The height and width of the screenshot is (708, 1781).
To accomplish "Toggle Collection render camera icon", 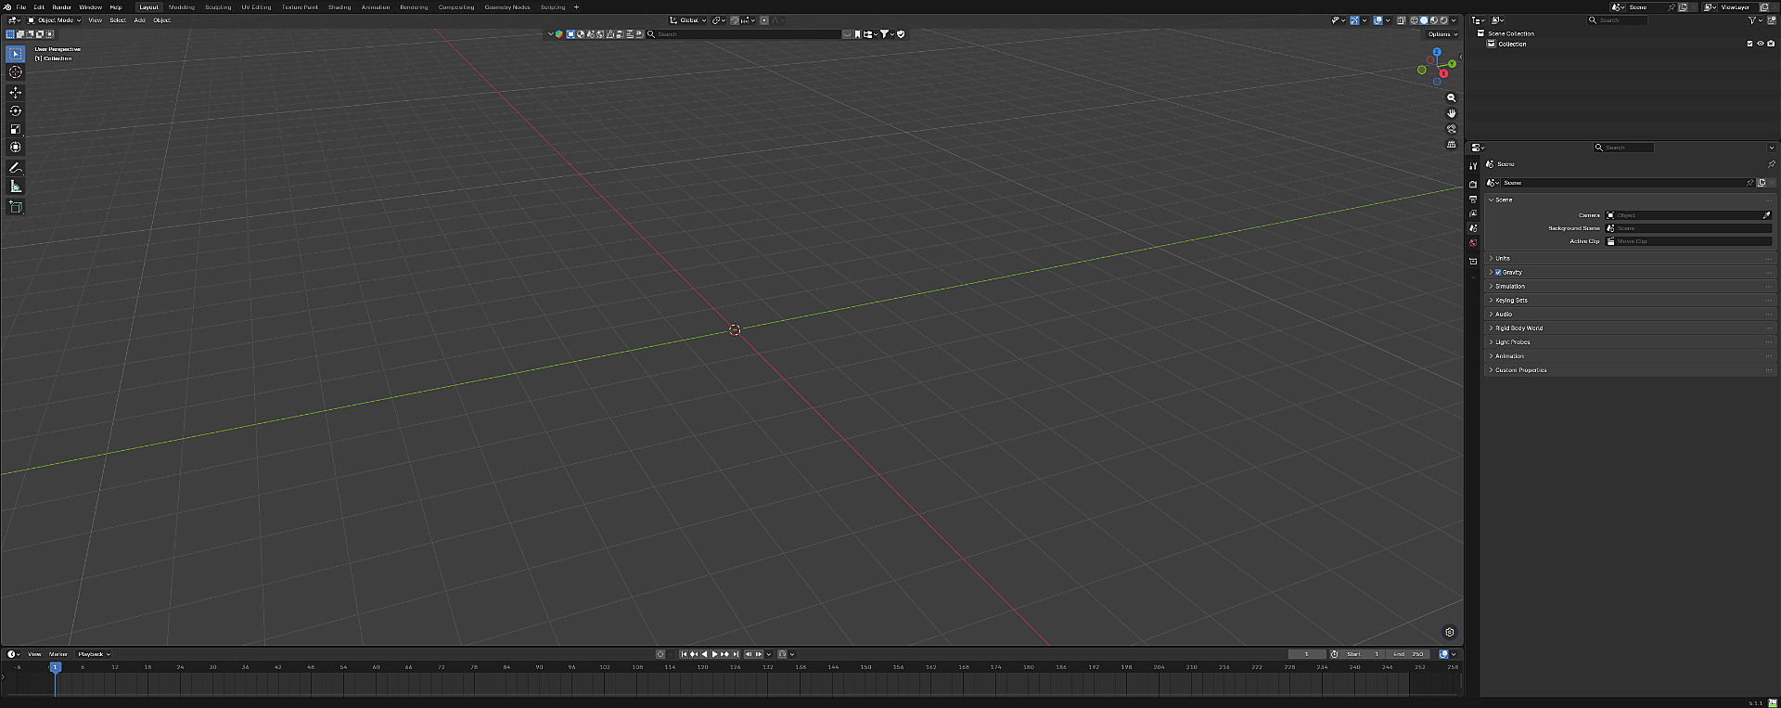I will (x=1770, y=44).
